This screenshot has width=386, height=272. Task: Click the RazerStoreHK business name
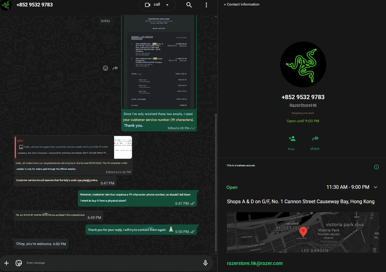pos(303,105)
